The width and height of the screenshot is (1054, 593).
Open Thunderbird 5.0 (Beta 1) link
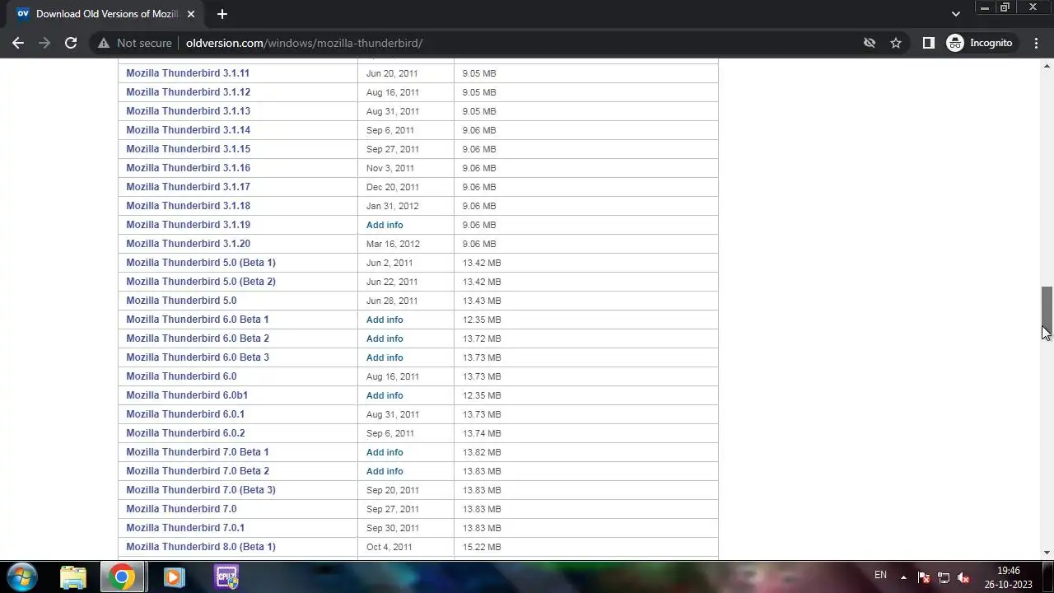[x=201, y=263]
